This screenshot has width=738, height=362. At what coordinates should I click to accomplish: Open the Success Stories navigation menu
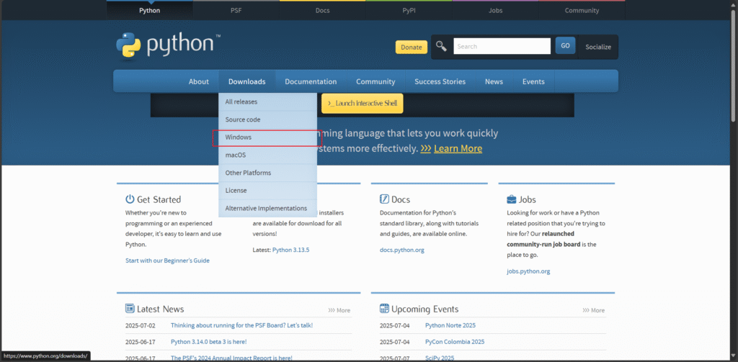tap(440, 81)
